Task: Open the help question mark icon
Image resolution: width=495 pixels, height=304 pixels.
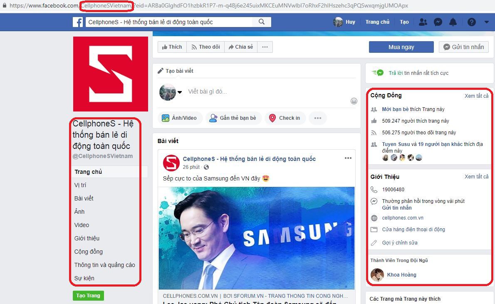Action: (x=472, y=22)
